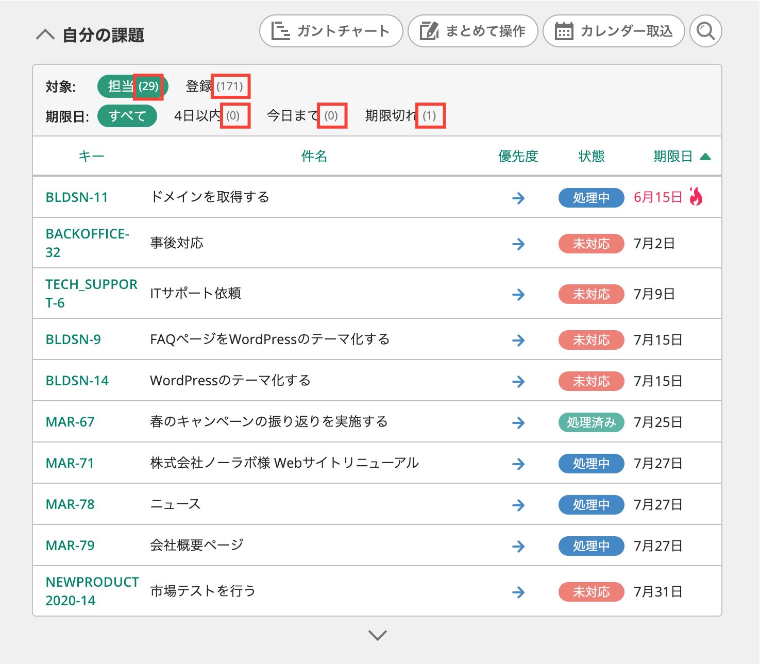Sort by 優先度 column header
This screenshot has width=760, height=664.
point(518,156)
